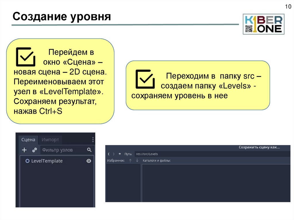Click the back navigation arrow in save dialog
Image resolution: width=294 pixels, height=220 pixels.
coord(109,154)
